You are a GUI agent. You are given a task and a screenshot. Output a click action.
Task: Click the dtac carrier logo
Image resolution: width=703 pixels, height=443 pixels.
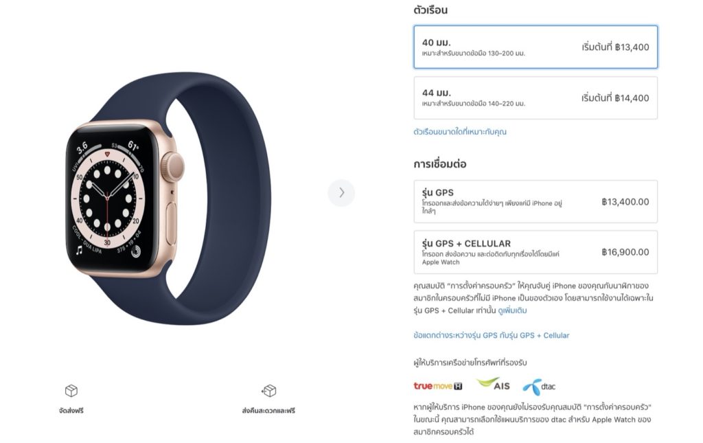pos(540,387)
